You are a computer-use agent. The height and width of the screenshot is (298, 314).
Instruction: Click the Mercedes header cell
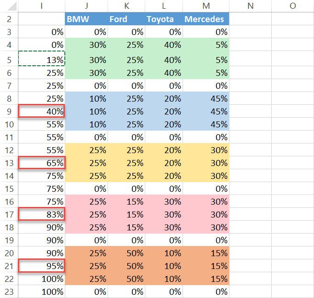206,19
